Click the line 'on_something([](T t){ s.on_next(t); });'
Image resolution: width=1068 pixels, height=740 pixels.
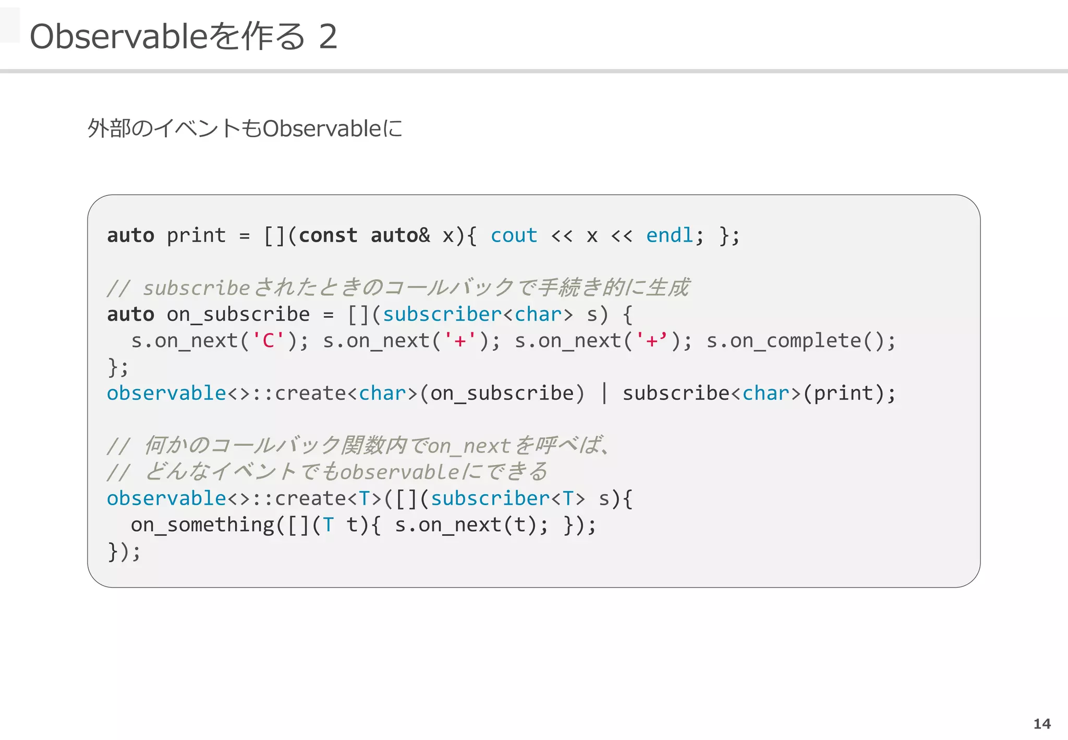tap(363, 524)
